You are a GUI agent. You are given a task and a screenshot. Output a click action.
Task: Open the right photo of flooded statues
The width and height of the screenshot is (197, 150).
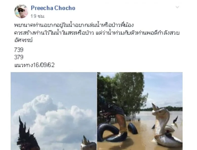tap(140, 111)
